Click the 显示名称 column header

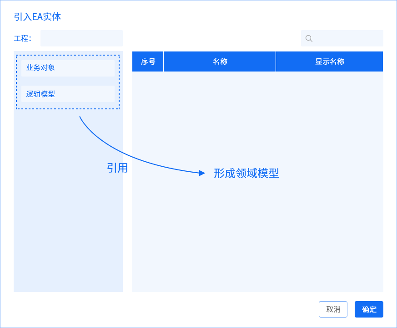[x=329, y=61]
